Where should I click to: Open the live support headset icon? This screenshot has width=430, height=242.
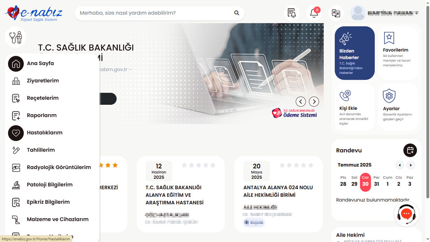pyautogui.click(x=406, y=214)
